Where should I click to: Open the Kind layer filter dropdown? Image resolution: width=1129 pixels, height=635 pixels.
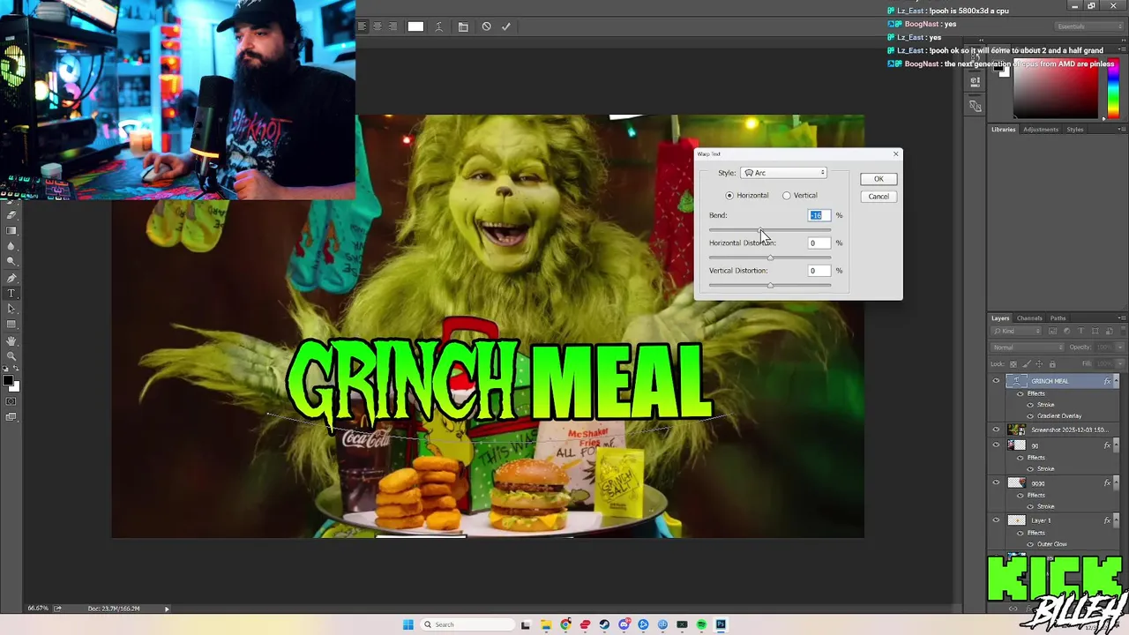1016,331
